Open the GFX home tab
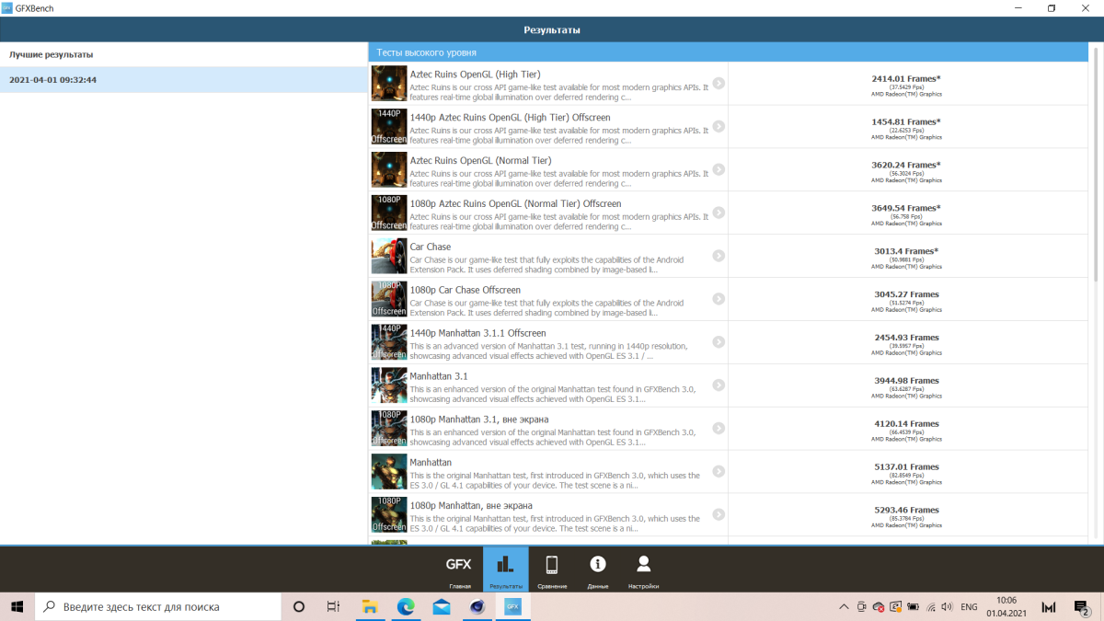 [x=459, y=569]
